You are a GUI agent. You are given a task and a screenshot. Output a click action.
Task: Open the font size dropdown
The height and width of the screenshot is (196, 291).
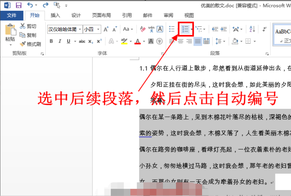(x=97, y=29)
